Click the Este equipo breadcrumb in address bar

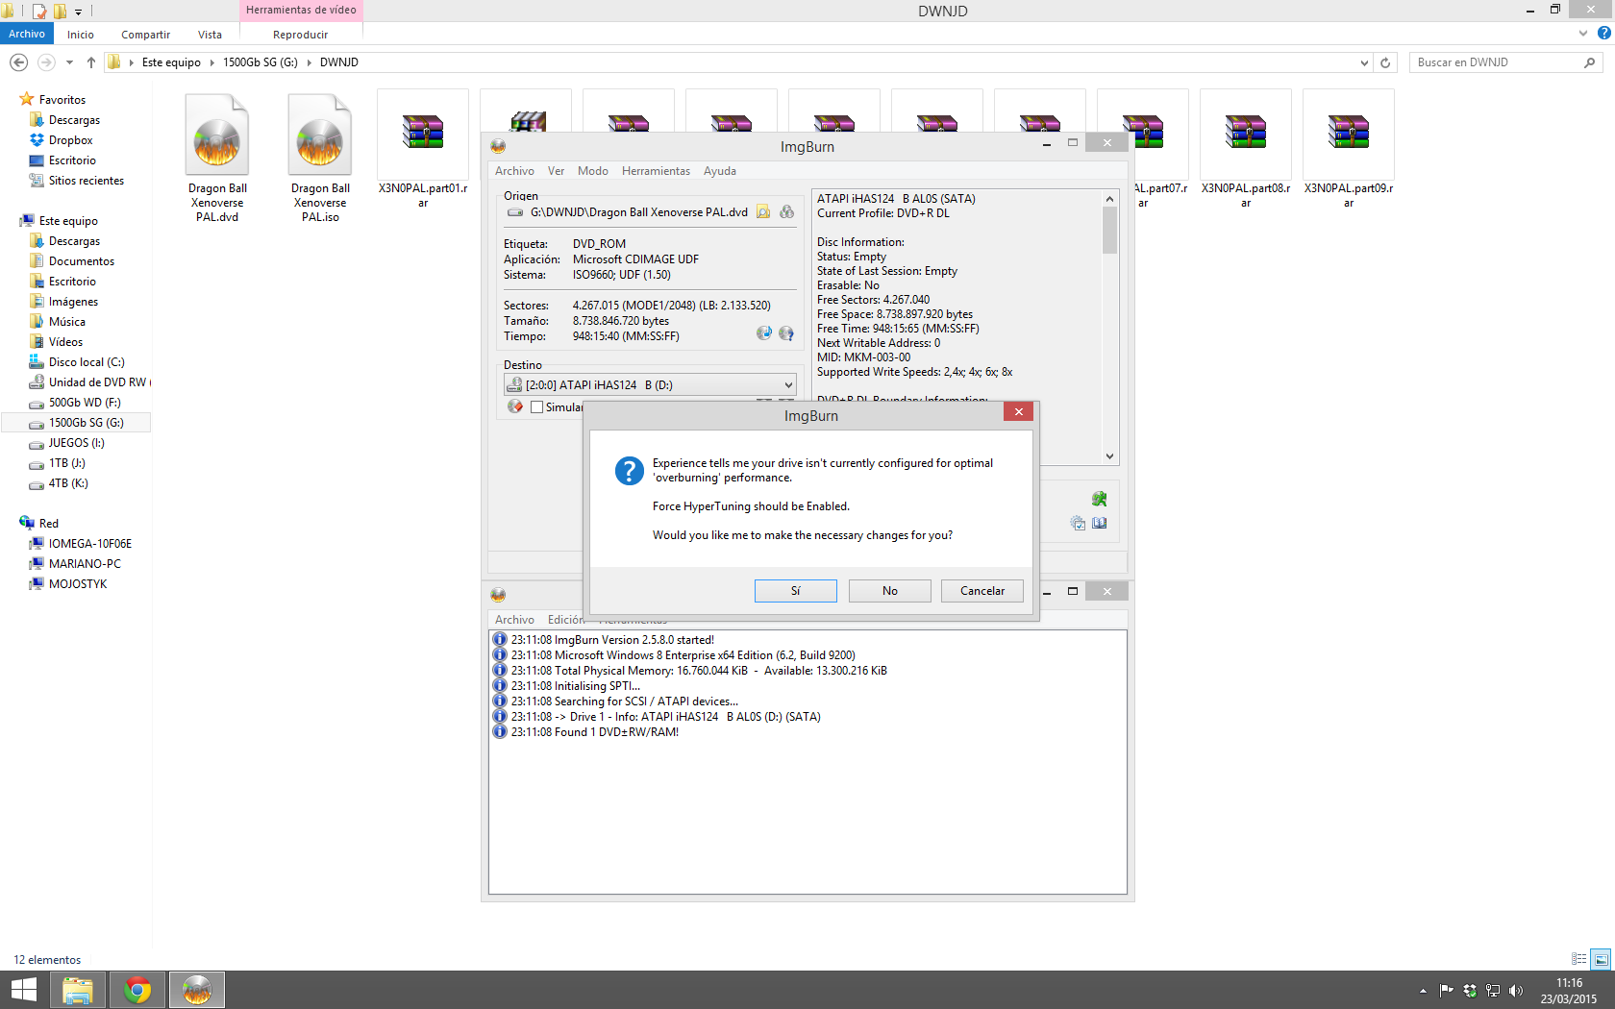click(171, 62)
